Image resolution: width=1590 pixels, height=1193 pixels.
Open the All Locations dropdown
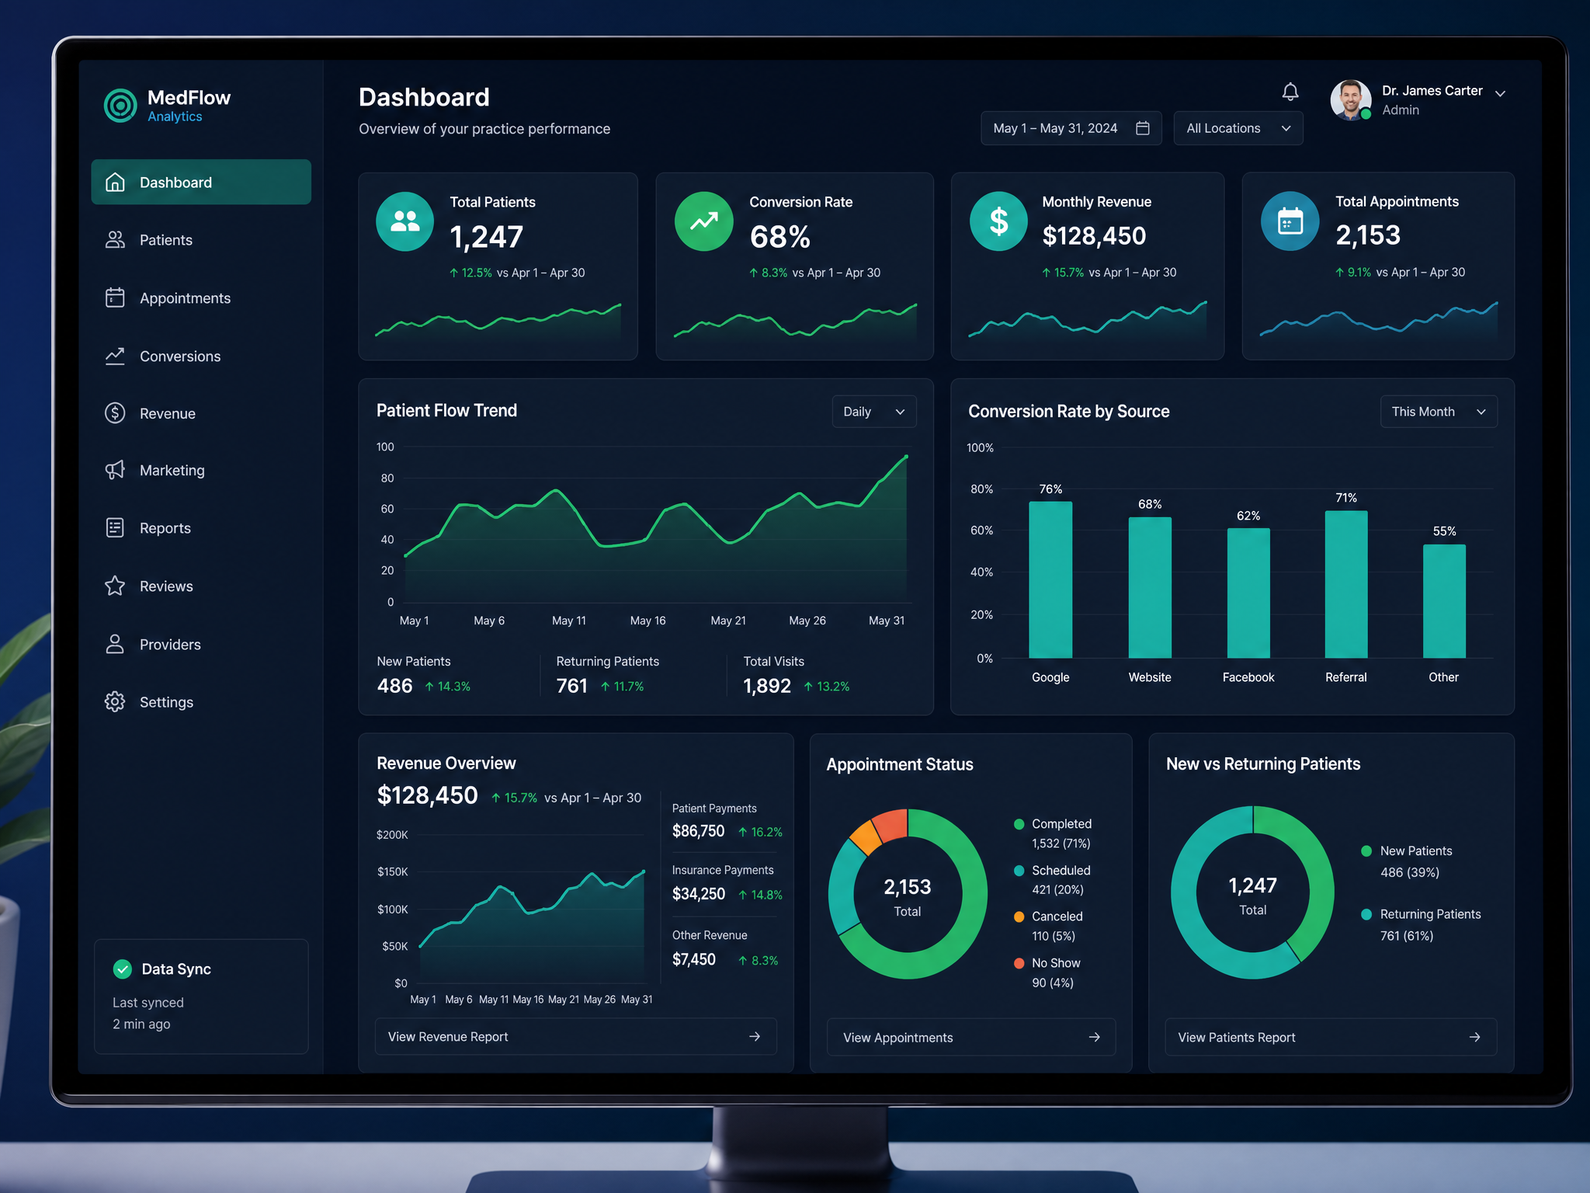[1238, 128]
